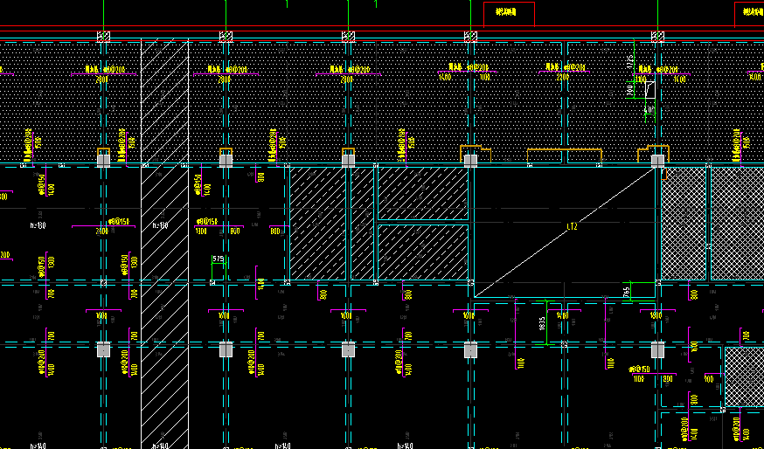
Task: Select the vertical 1725 dimension text
Action: coord(629,61)
